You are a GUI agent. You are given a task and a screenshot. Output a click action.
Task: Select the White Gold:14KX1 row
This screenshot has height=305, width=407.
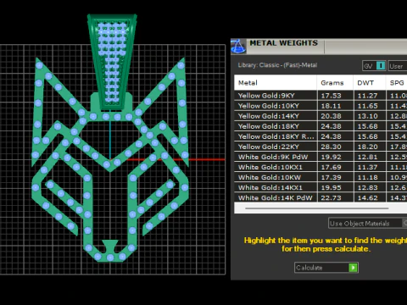pyautogui.click(x=321, y=187)
